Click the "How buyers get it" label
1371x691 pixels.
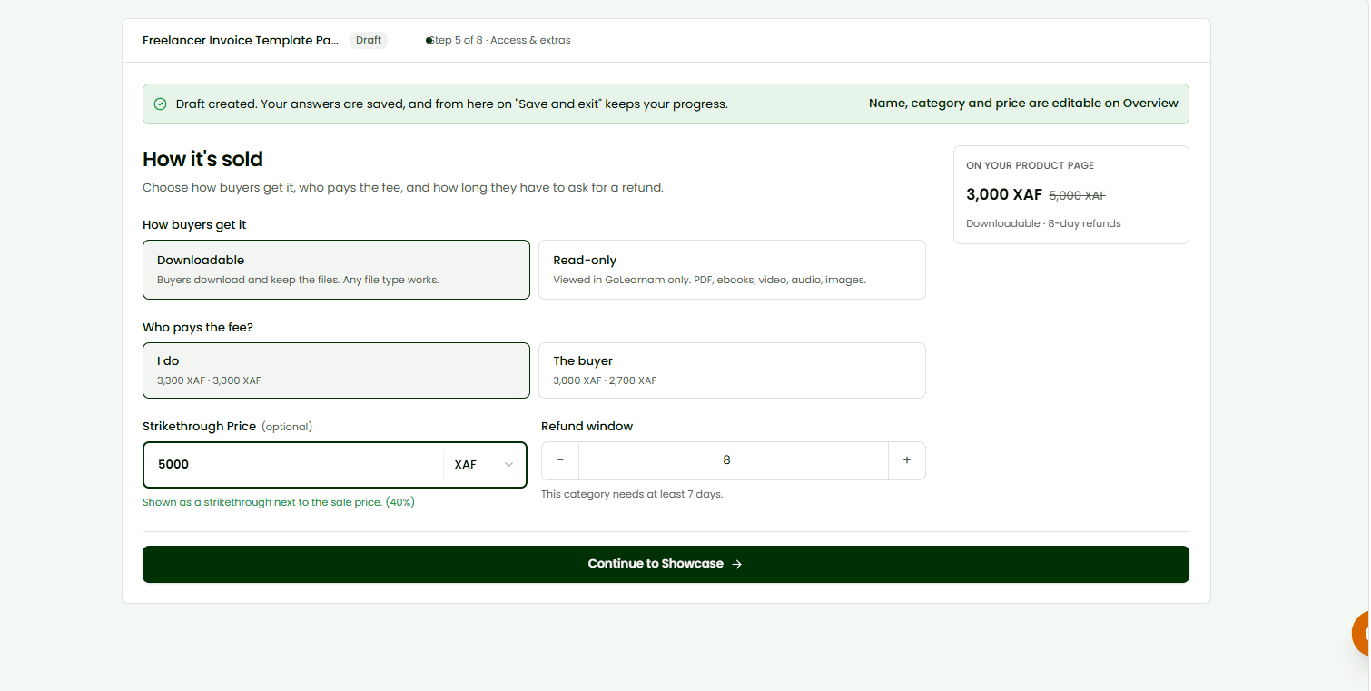(194, 225)
